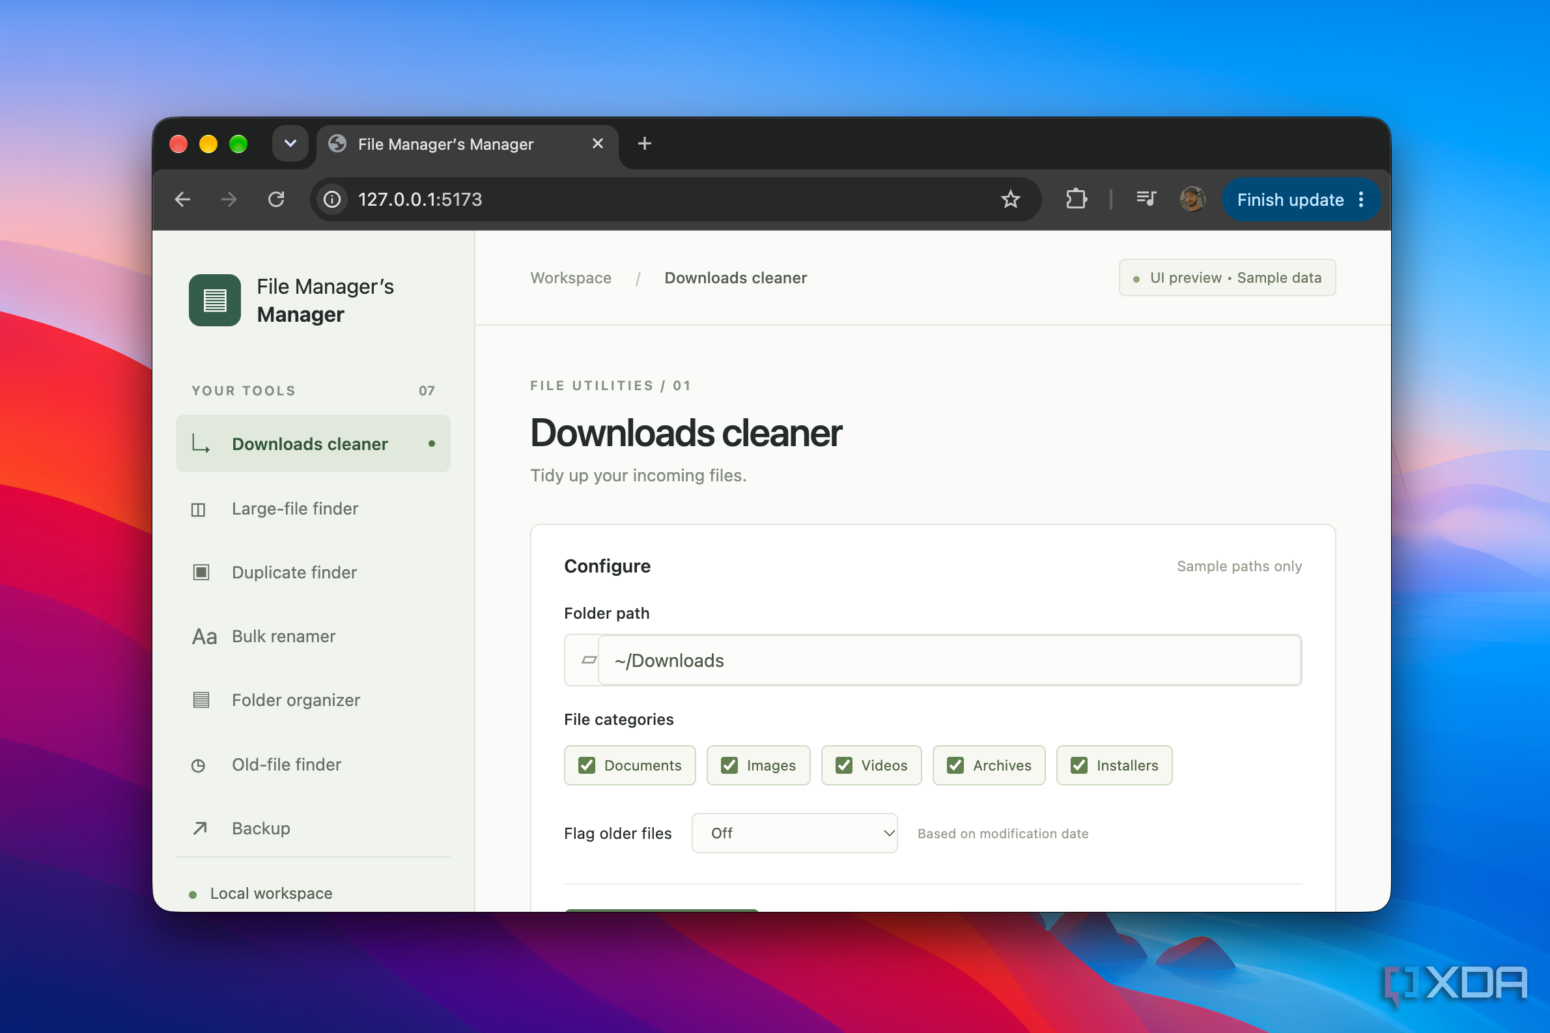The height and width of the screenshot is (1033, 1550).
Task: Click the UI preview Sample data badge
Action: (1226, 277)
